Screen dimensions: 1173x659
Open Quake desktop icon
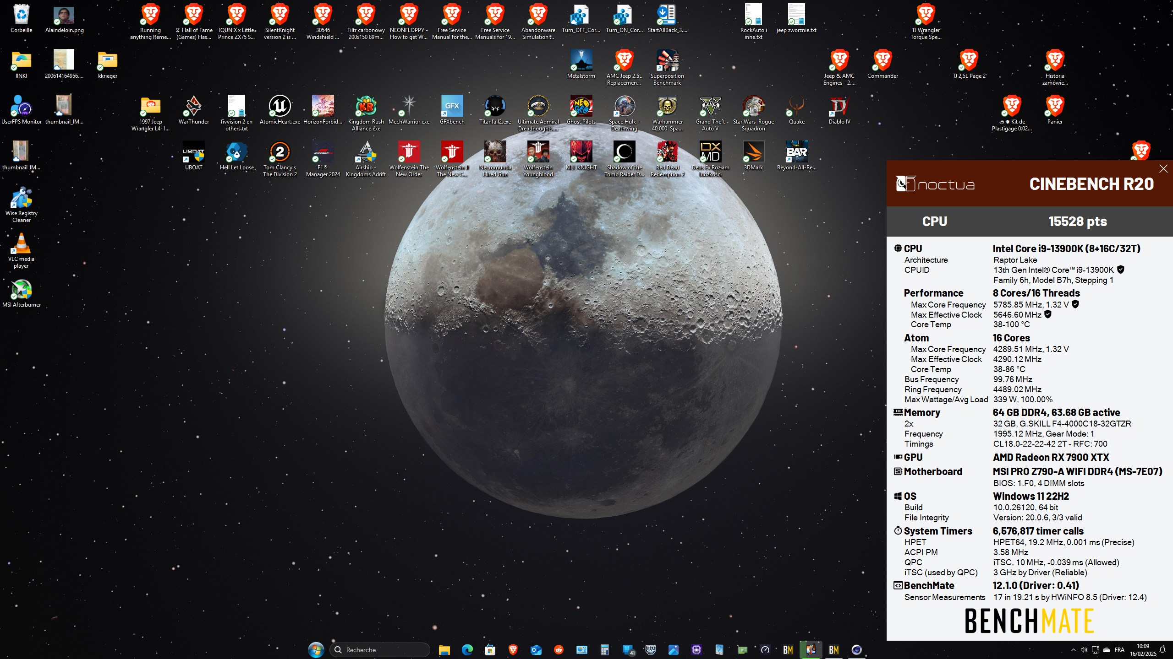coord(797,111)
